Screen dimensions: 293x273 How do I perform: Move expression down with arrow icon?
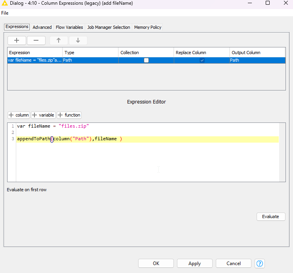pyautogui.click(x=78, y=40)
